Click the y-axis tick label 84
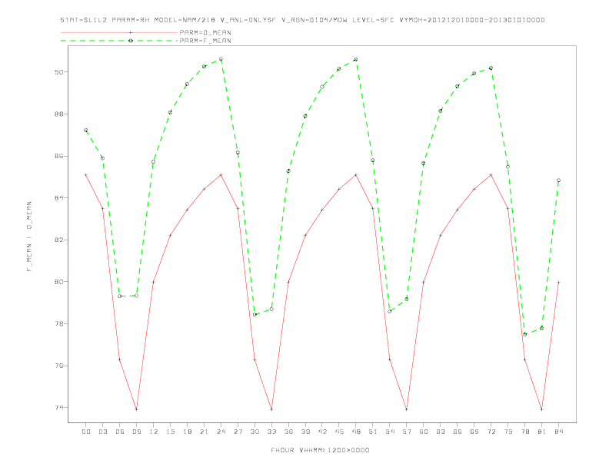Screen dimensions: 609x470 pyautogui.click(x=58, y=198)
